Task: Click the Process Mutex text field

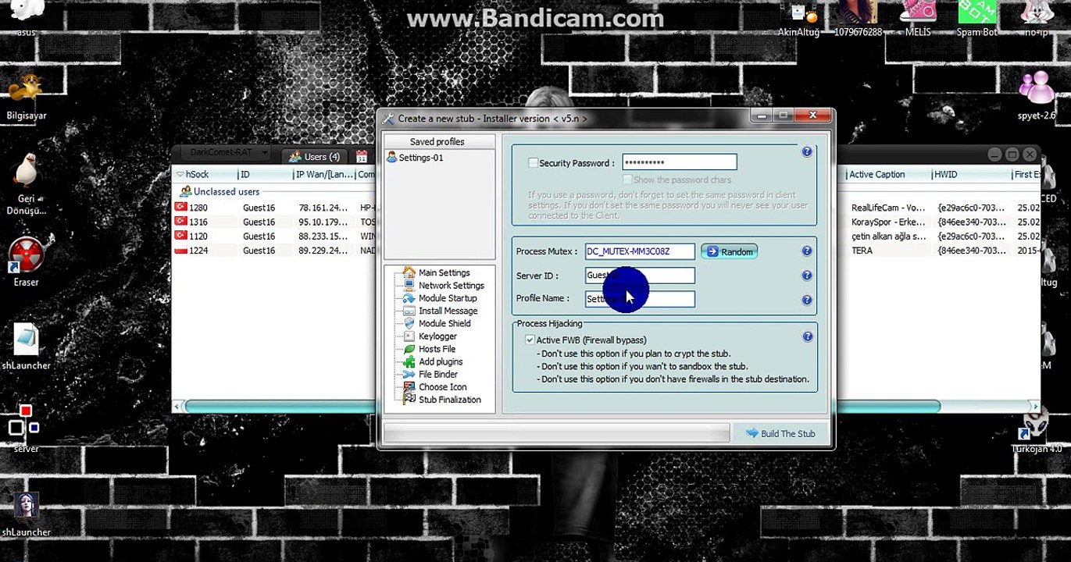Action: [x=640, y=251]
